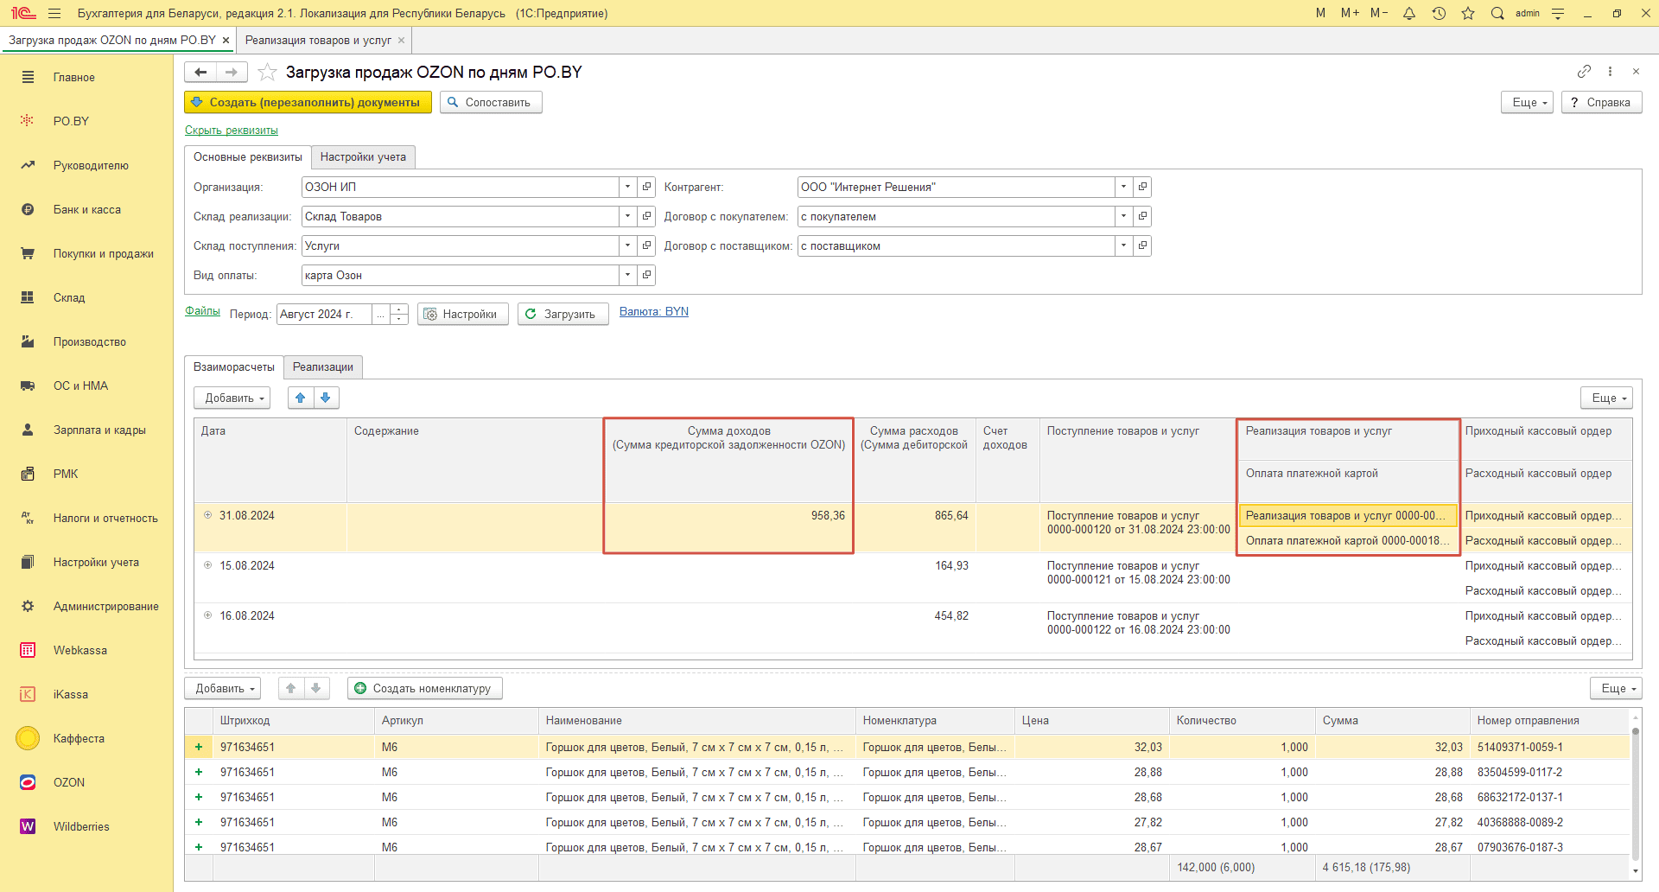Viewport: 1659px width, 892px height.
Task: Click the search magnifier in title bar
Action: tap(1497, 13)
